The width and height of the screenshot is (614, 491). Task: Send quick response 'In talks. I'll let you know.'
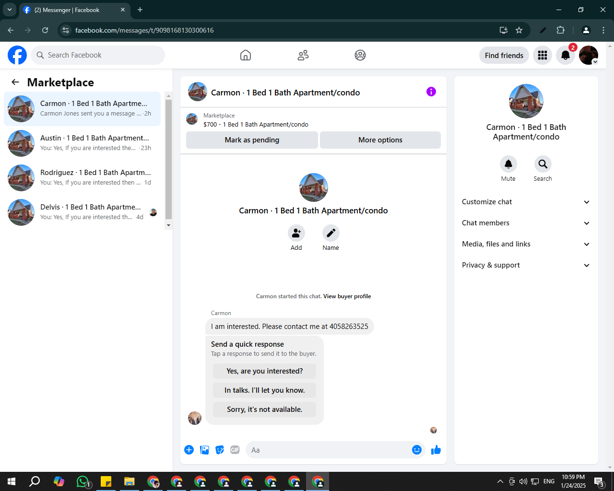[x=265, y=390]
